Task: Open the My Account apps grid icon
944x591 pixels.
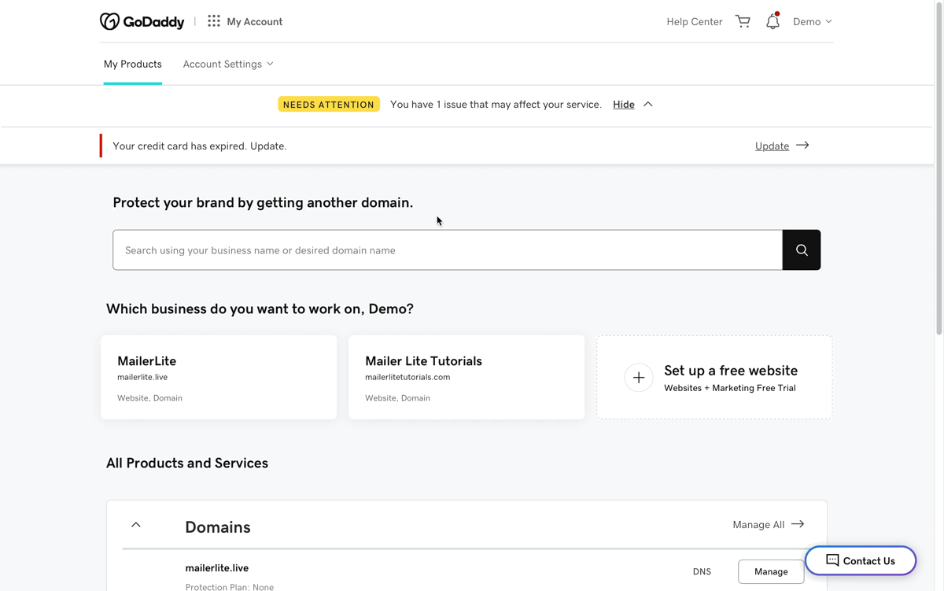Action: coord(214,21)
